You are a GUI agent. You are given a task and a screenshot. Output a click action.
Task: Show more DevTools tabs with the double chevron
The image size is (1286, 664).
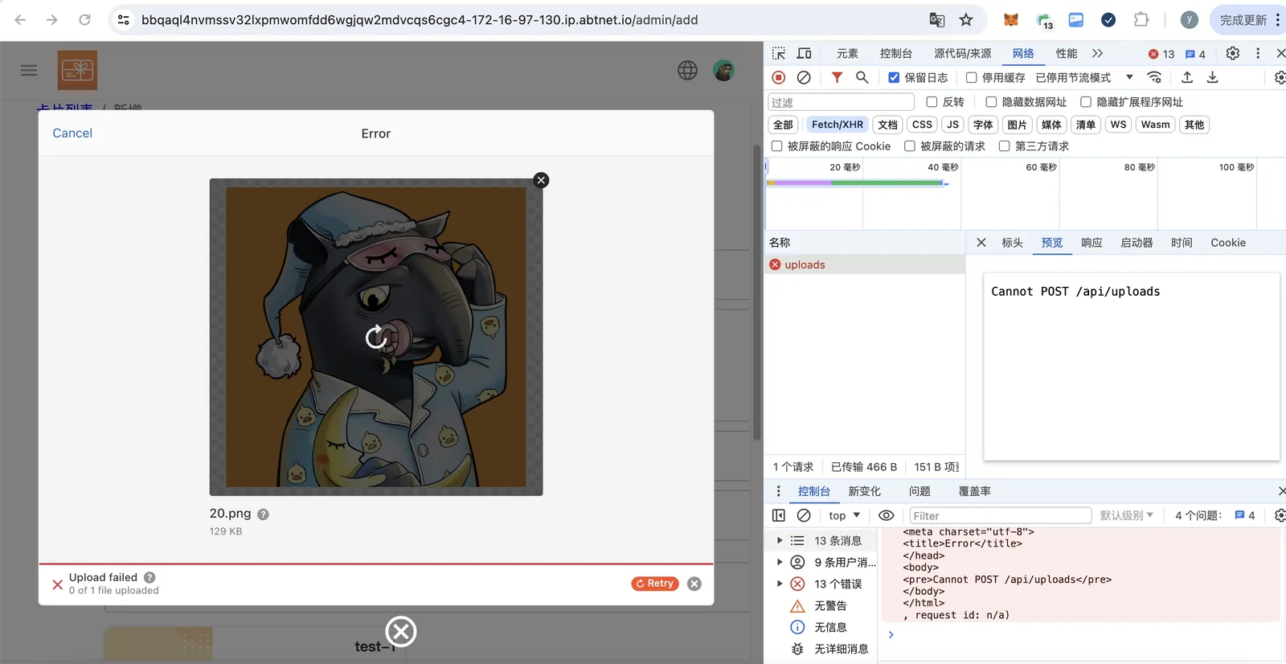1097,53
